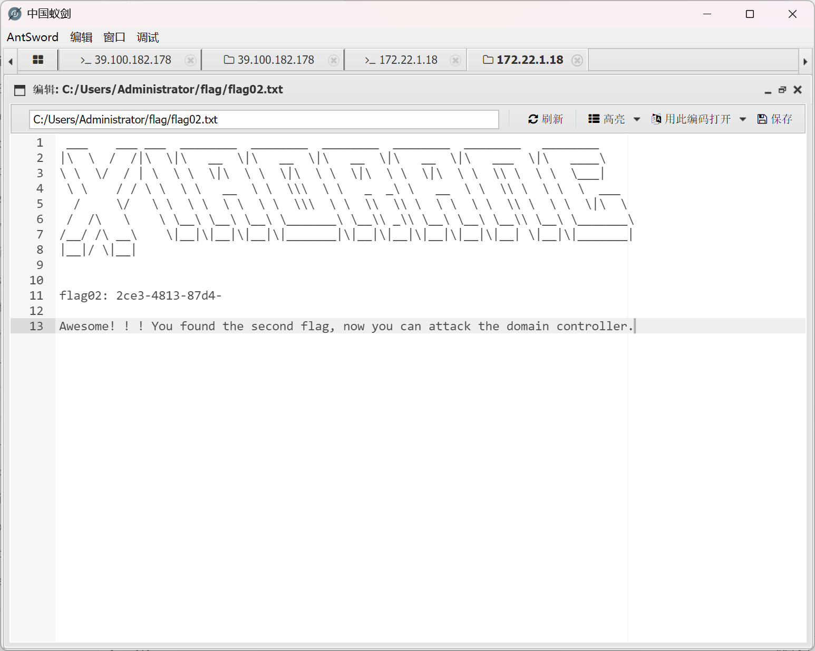
Task: Minimize the flag02.txt editor panel
Action: point(768,90)
